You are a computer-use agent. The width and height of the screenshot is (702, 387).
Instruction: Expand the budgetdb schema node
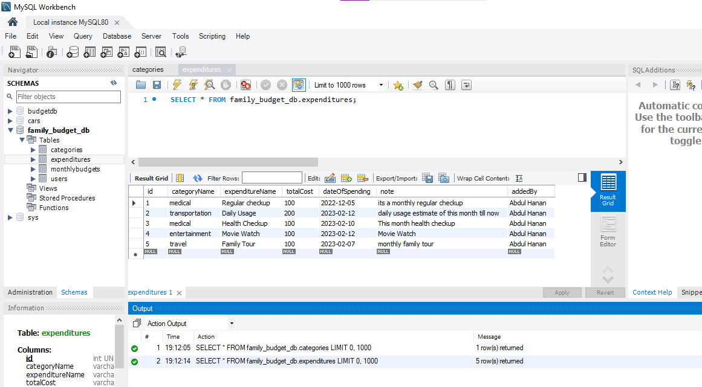coord(10,111)
